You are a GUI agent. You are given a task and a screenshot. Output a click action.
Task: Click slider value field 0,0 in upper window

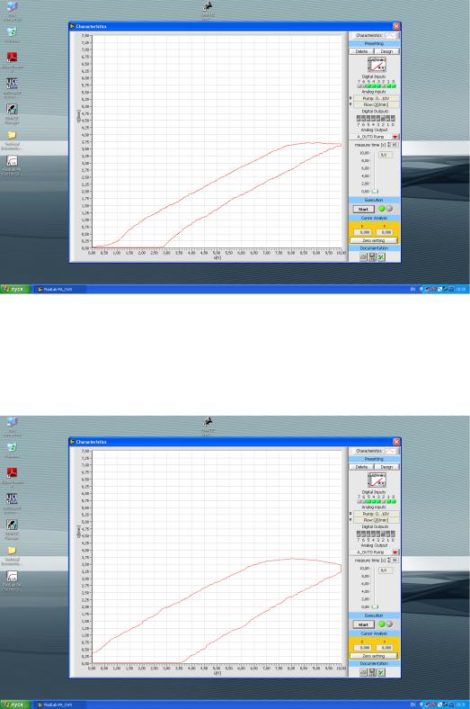click(385, 155)
